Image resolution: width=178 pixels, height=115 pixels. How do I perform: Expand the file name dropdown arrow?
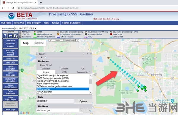point(81,110)
